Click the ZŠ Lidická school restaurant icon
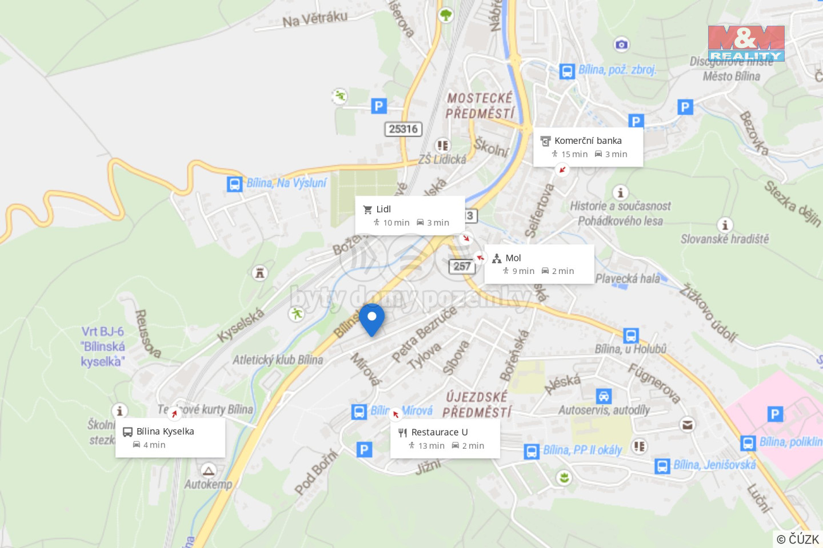This screenshot has height=548, width=823. pyautogui.click(x=443, y=145)
